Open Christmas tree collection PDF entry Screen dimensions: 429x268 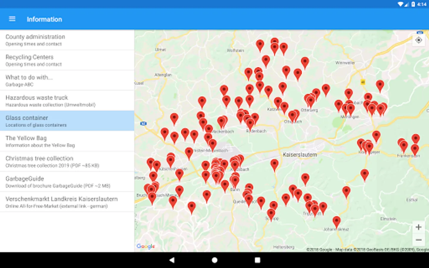pyautogui.click(x=67, y=161)
